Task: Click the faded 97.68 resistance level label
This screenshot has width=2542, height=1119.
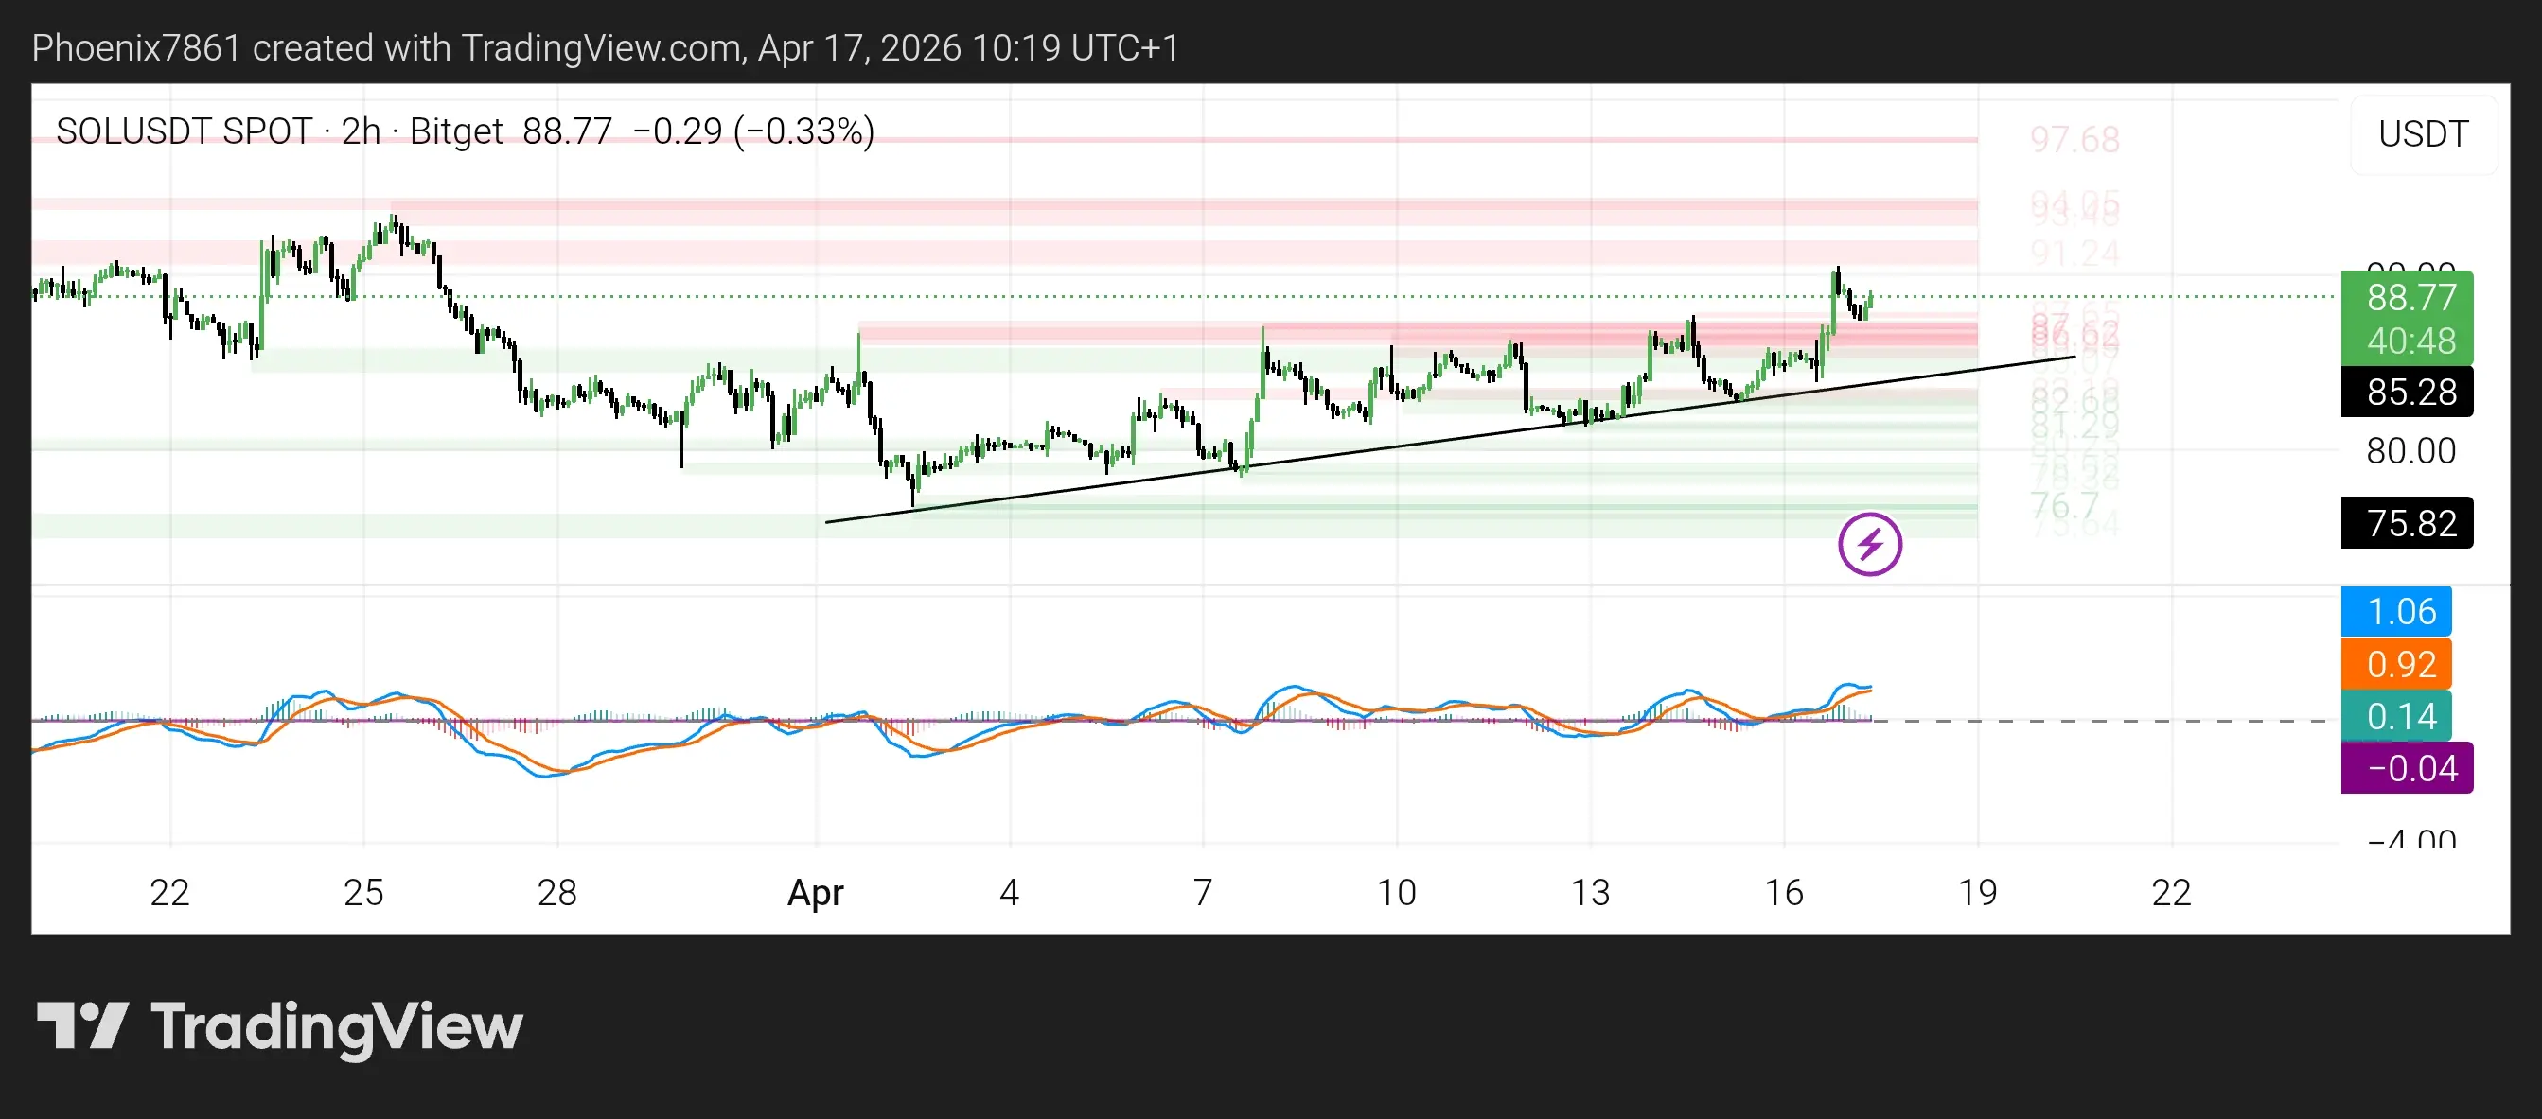Action: pos(2074,140)
